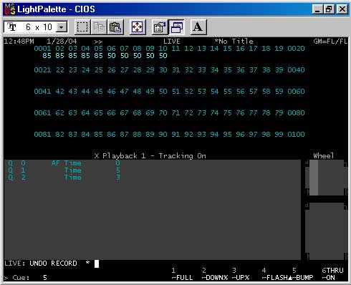Select channel 0001 in channel grid

[42, 49]
